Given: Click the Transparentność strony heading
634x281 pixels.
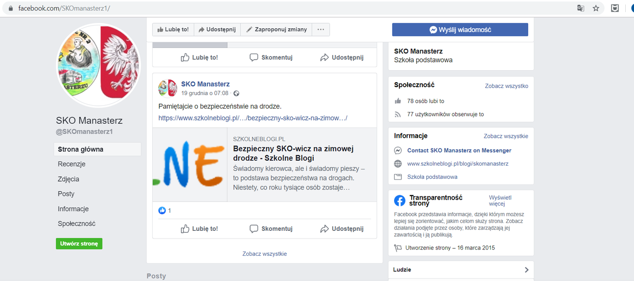Looking at the screenshot, I should (436, 201).
